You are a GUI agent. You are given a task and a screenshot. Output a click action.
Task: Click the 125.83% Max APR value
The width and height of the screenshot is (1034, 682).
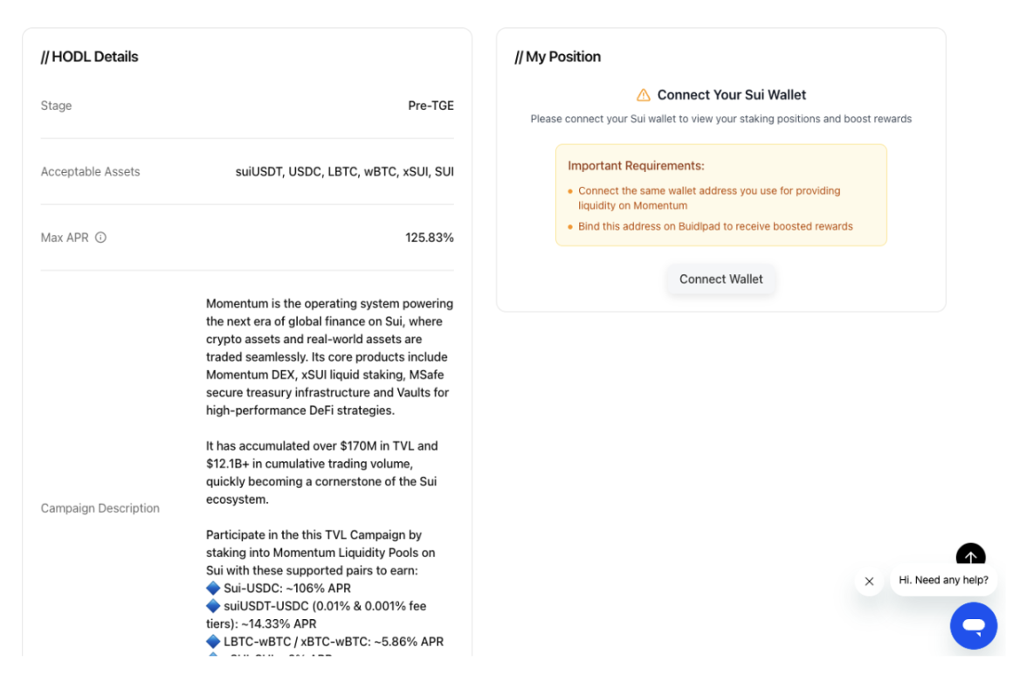point(429,238)
